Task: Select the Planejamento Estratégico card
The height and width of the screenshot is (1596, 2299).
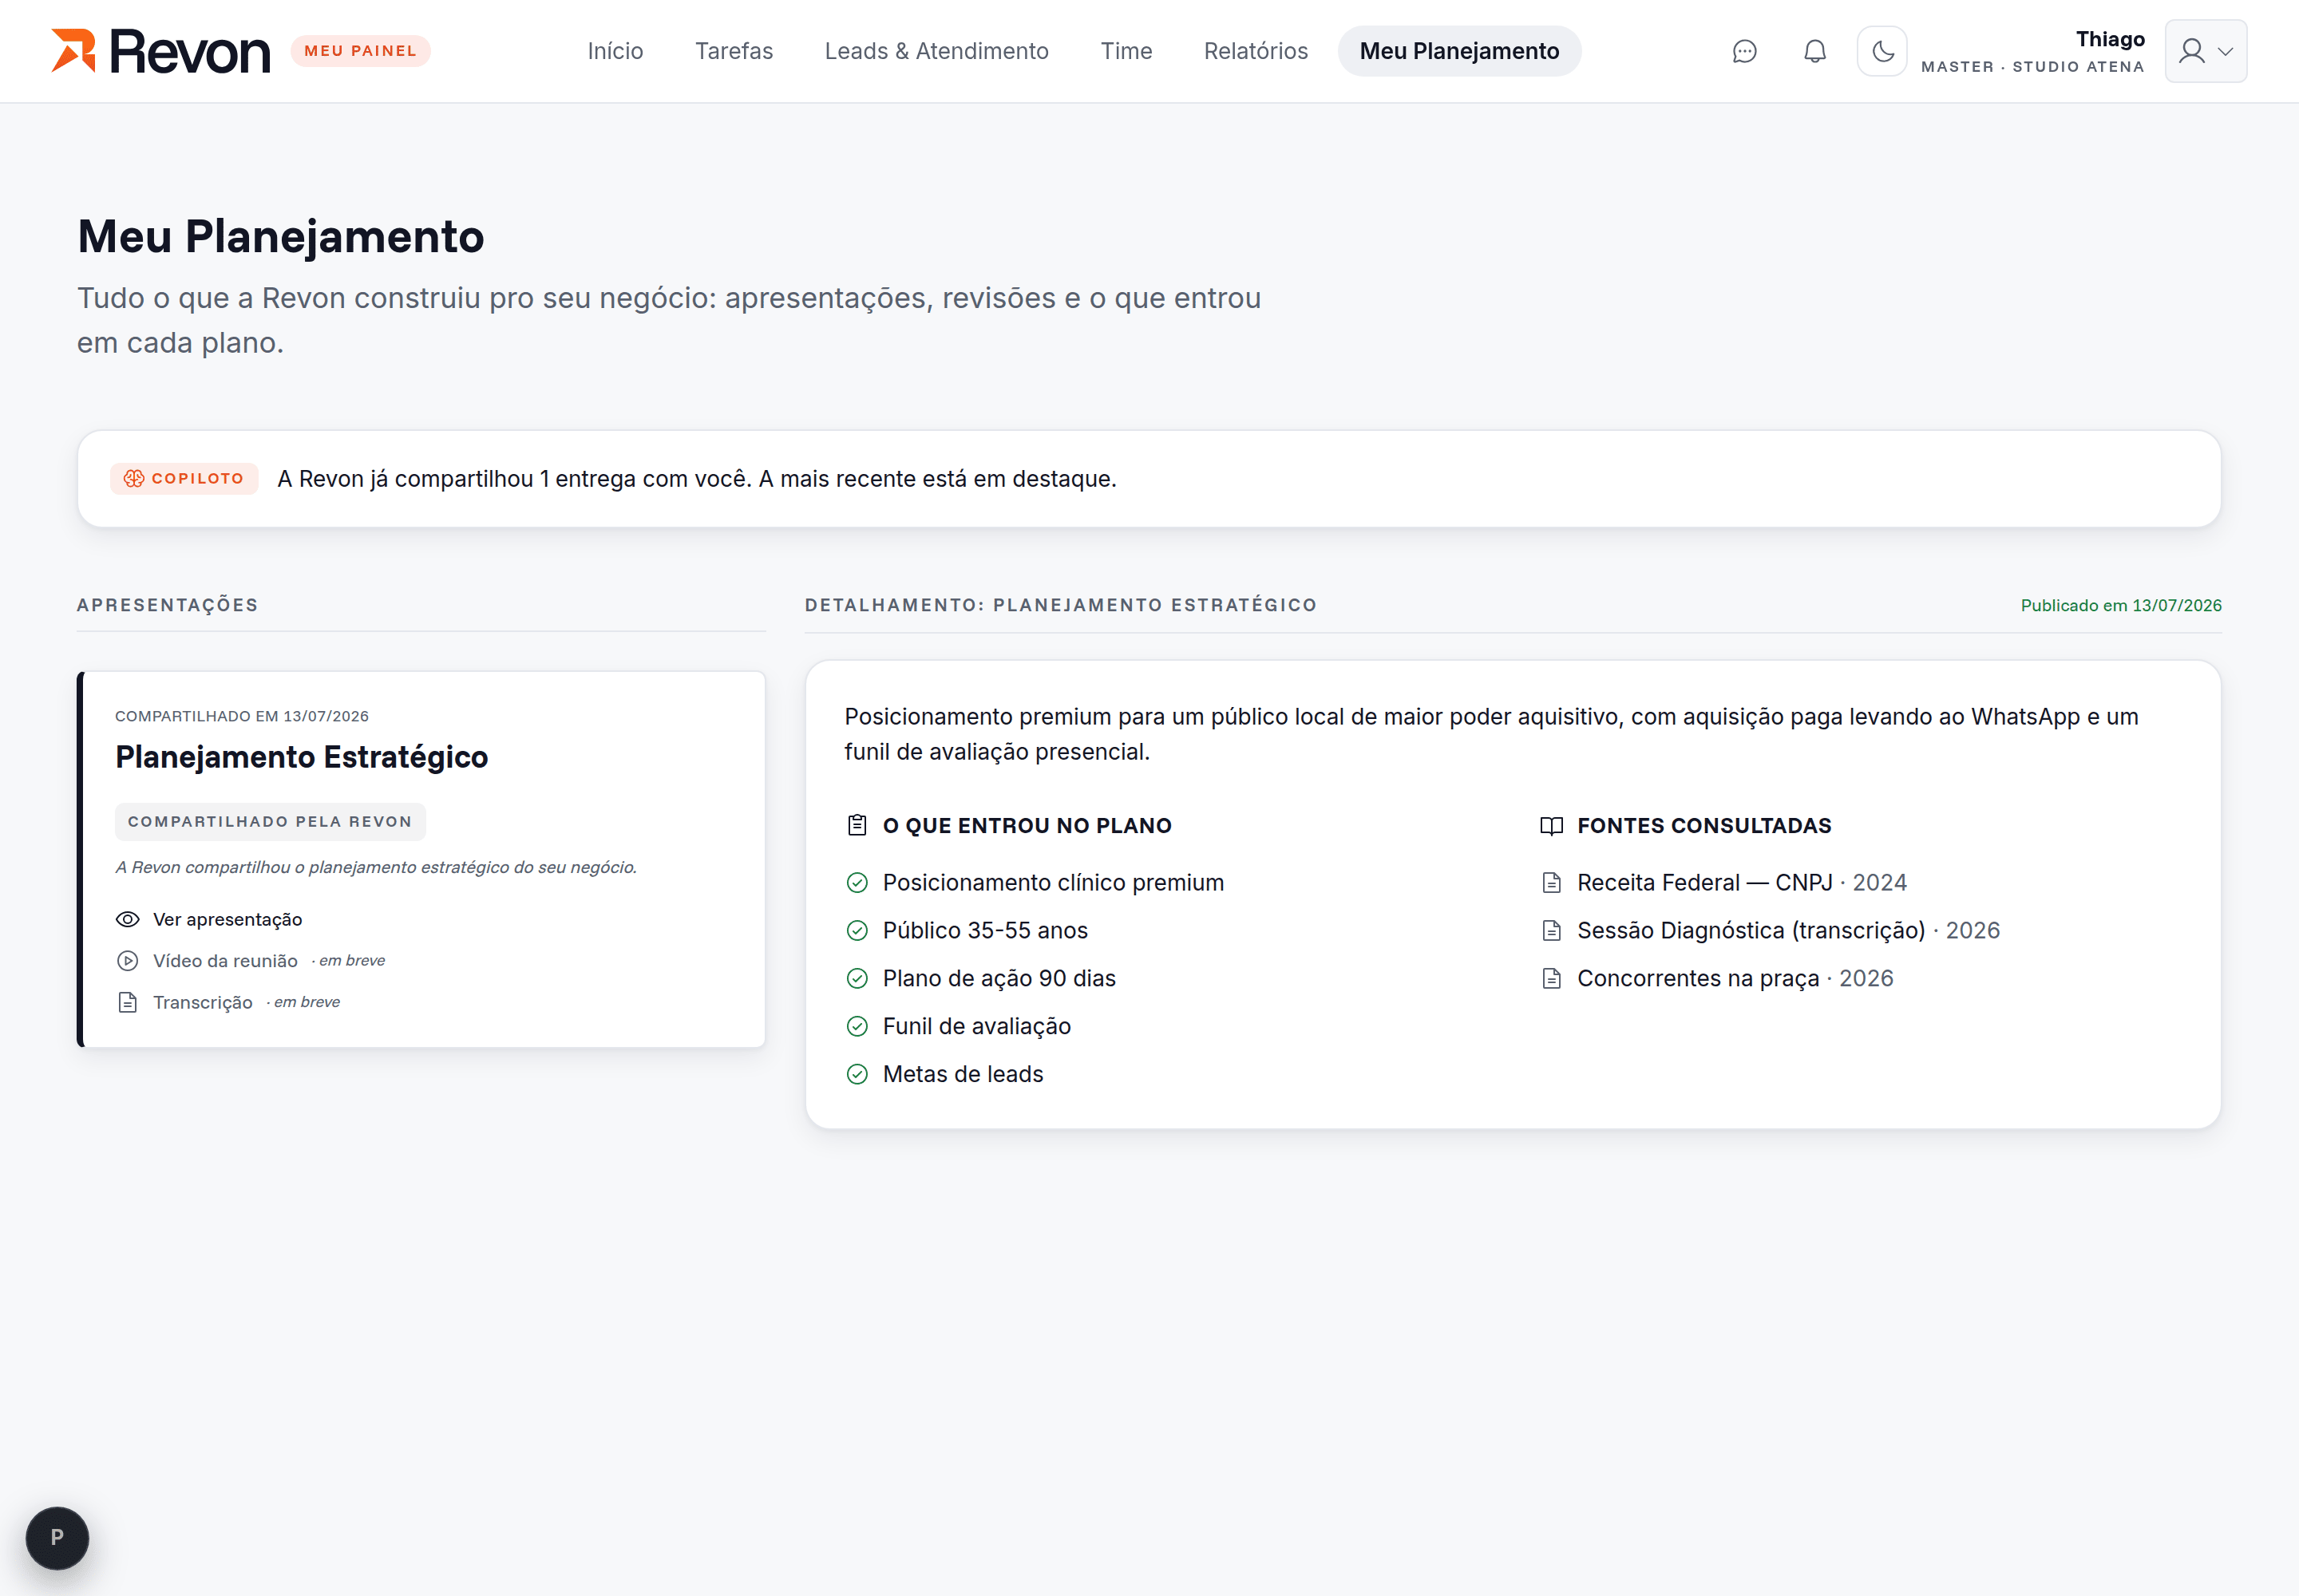Action: point(421,859)
